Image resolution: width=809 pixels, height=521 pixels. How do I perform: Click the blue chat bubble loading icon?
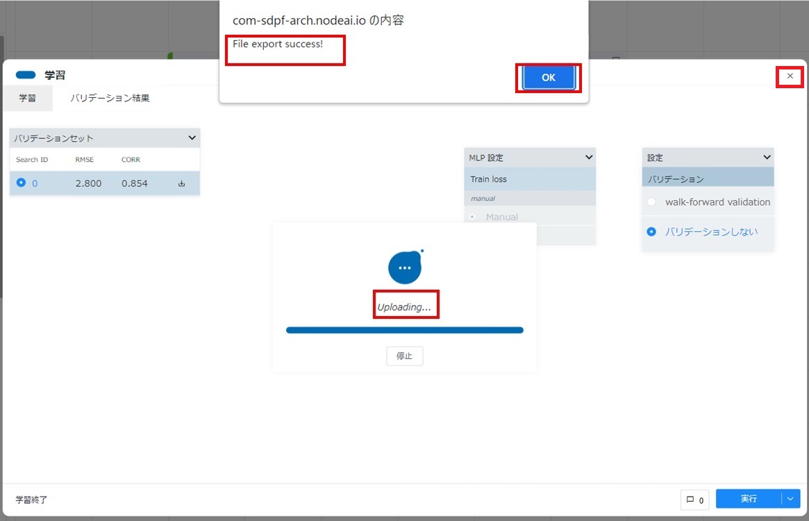[x=406, y=267]
